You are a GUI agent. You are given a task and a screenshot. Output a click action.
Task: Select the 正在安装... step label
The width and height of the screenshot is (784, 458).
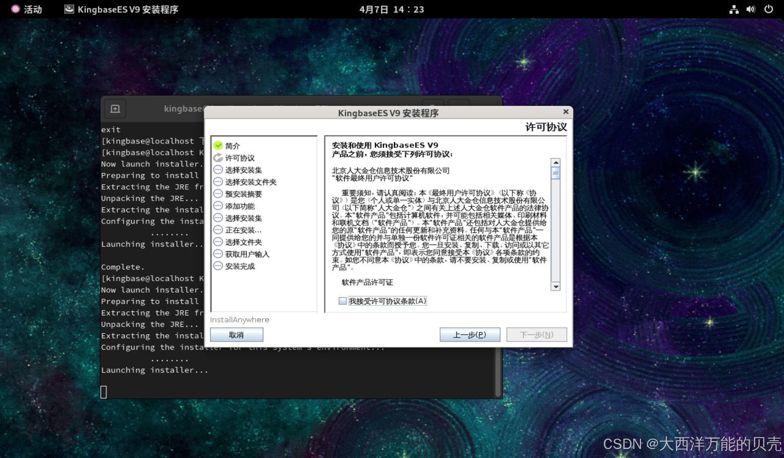[243, 230]
